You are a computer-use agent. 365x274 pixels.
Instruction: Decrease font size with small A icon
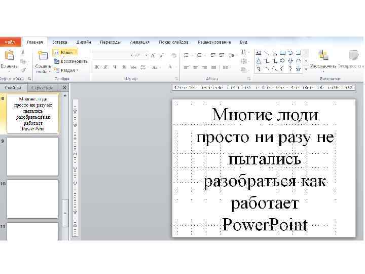162,55
